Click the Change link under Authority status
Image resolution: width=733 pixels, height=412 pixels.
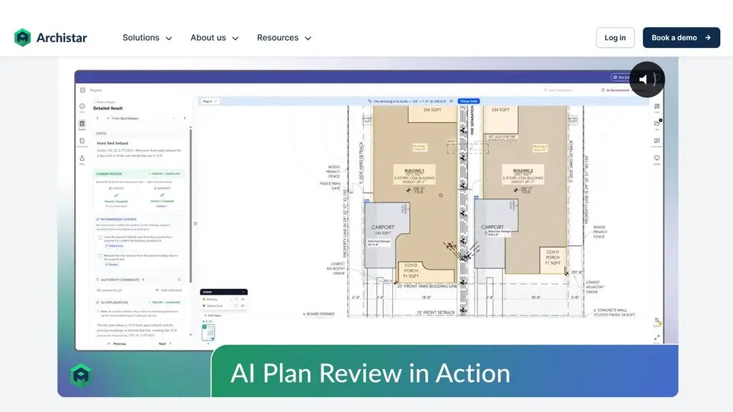click(161, 206)
